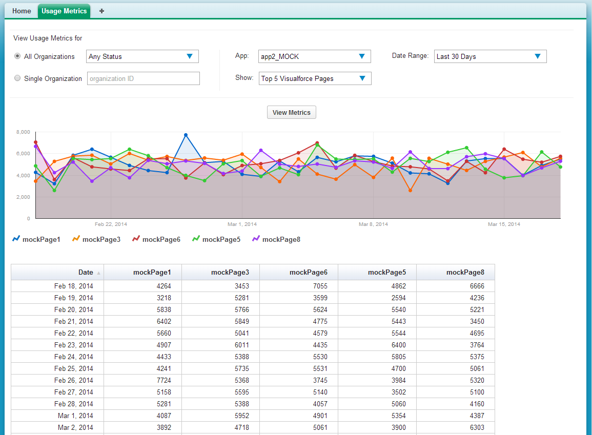Click the value 6303 in the table
This screenshot has height=435, width=592.
click(x=477, y=427)
